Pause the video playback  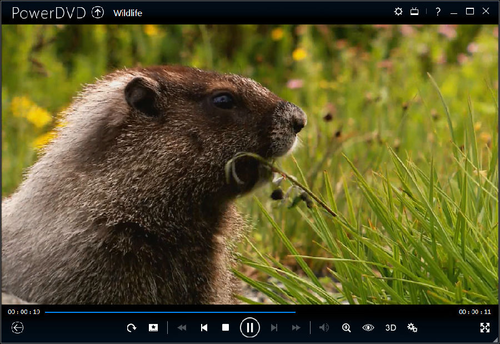(250, 327)
